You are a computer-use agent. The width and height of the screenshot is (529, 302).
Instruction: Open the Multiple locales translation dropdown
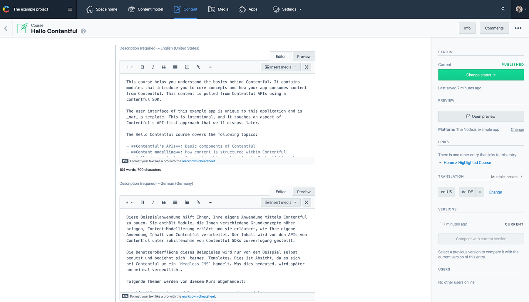(506, 176)
